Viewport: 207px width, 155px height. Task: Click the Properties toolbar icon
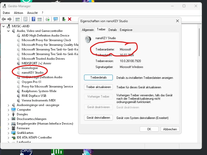tap(25, 19)
